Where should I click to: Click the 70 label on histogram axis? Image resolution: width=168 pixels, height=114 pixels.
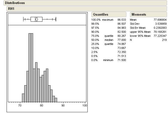[x=20, y=105]
